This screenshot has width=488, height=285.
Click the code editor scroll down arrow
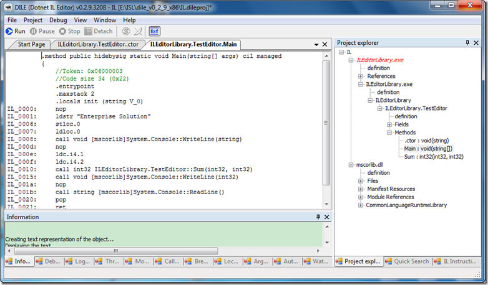(326, 204)
